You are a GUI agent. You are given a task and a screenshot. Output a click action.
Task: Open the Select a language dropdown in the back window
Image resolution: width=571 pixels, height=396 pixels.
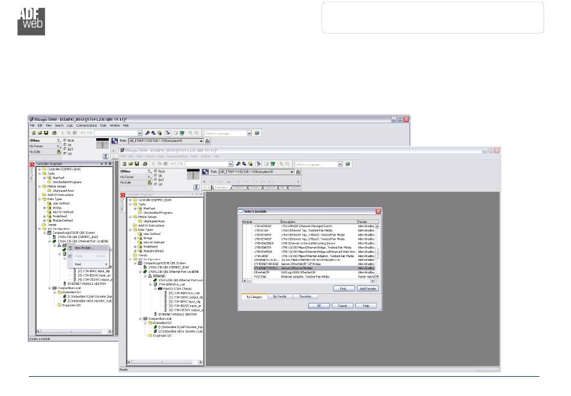tap(248, 132)
